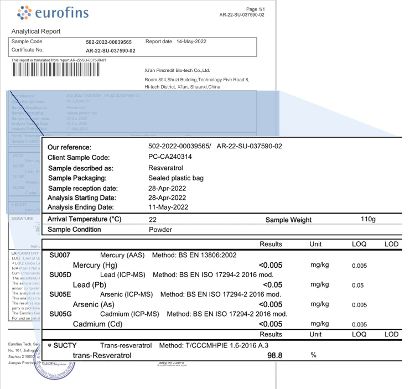This screenshot has height=389, width=415.
Task: Click the eurofins logo
Action: click(x=53, y=13)
